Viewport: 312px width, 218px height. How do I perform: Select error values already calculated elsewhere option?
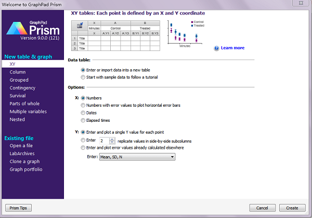pyautogui.click(x=132, y=148)
